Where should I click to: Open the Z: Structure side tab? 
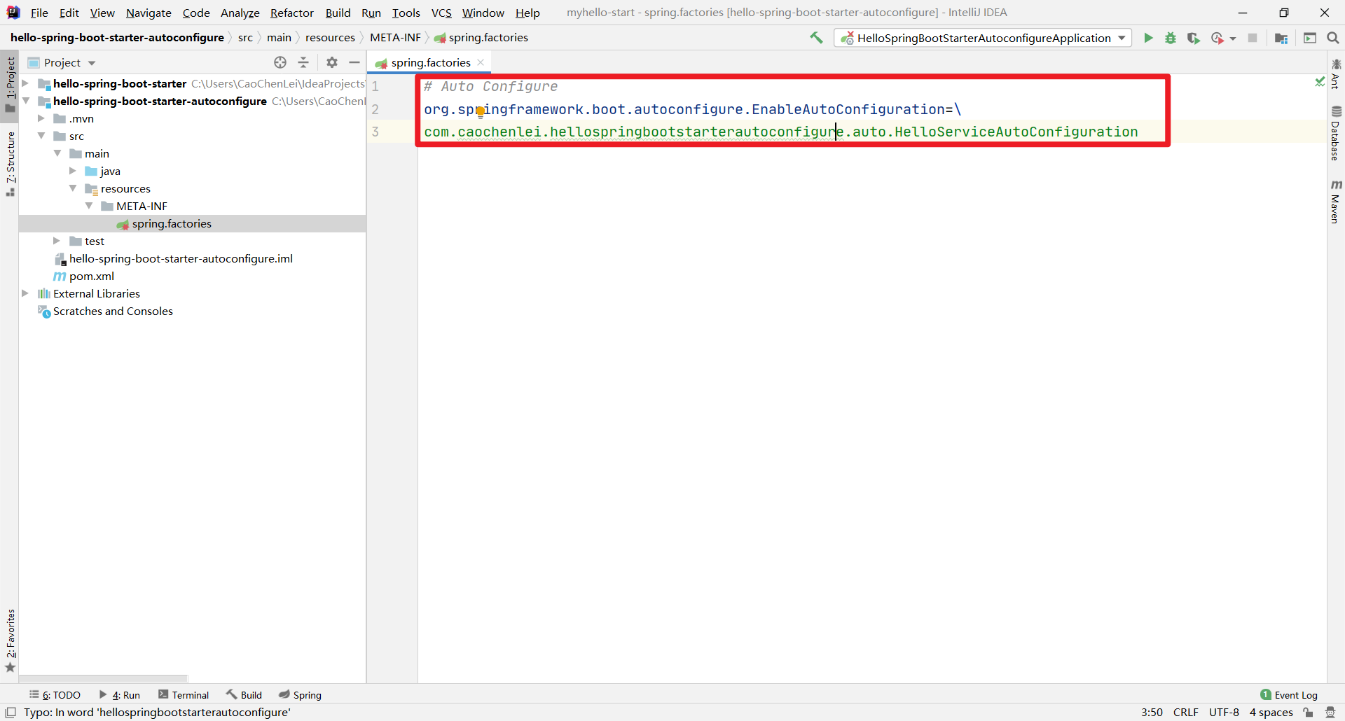[x=10, y=164]
